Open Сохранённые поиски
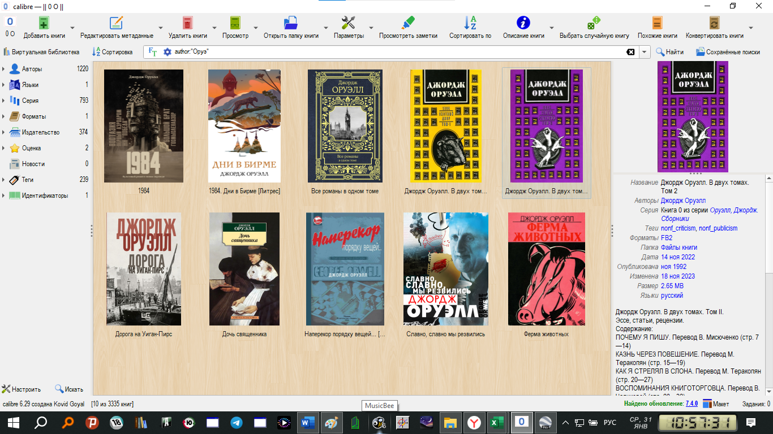Screen dimensions: 773x434 tap(728, 52)
